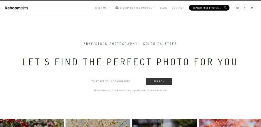The width and height of the screenshot is (261, 127).
Task: Click the camera icon beside Discover Free Photos
Action: click(117, 8)
